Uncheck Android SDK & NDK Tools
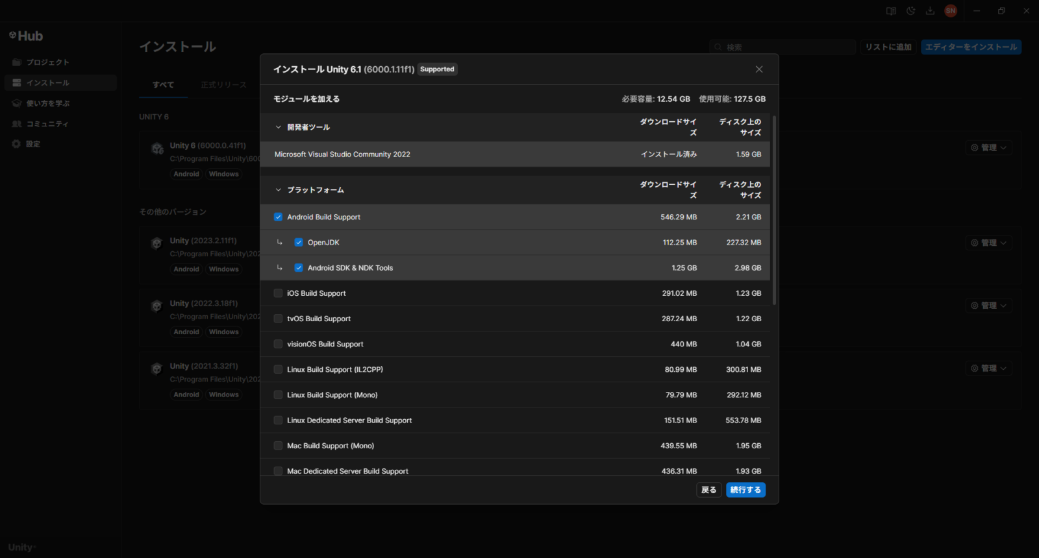Viewport: 1039px width, 558px height. 299,268
